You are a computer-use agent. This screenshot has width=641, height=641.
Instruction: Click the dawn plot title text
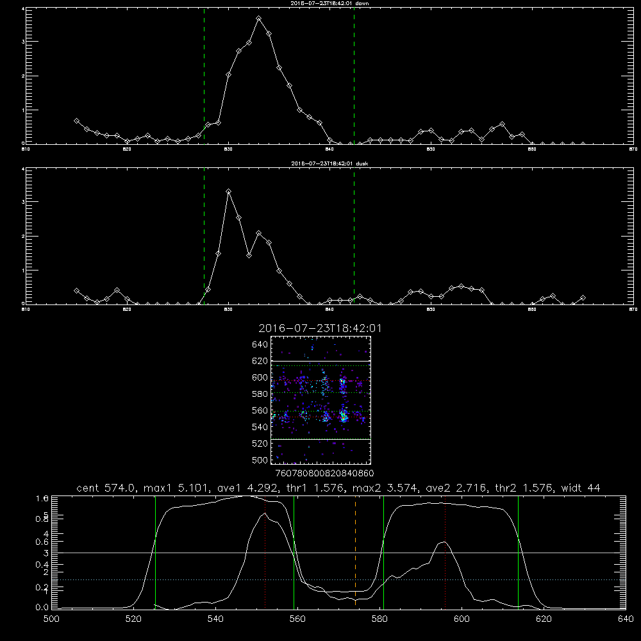tap(329, 3)
